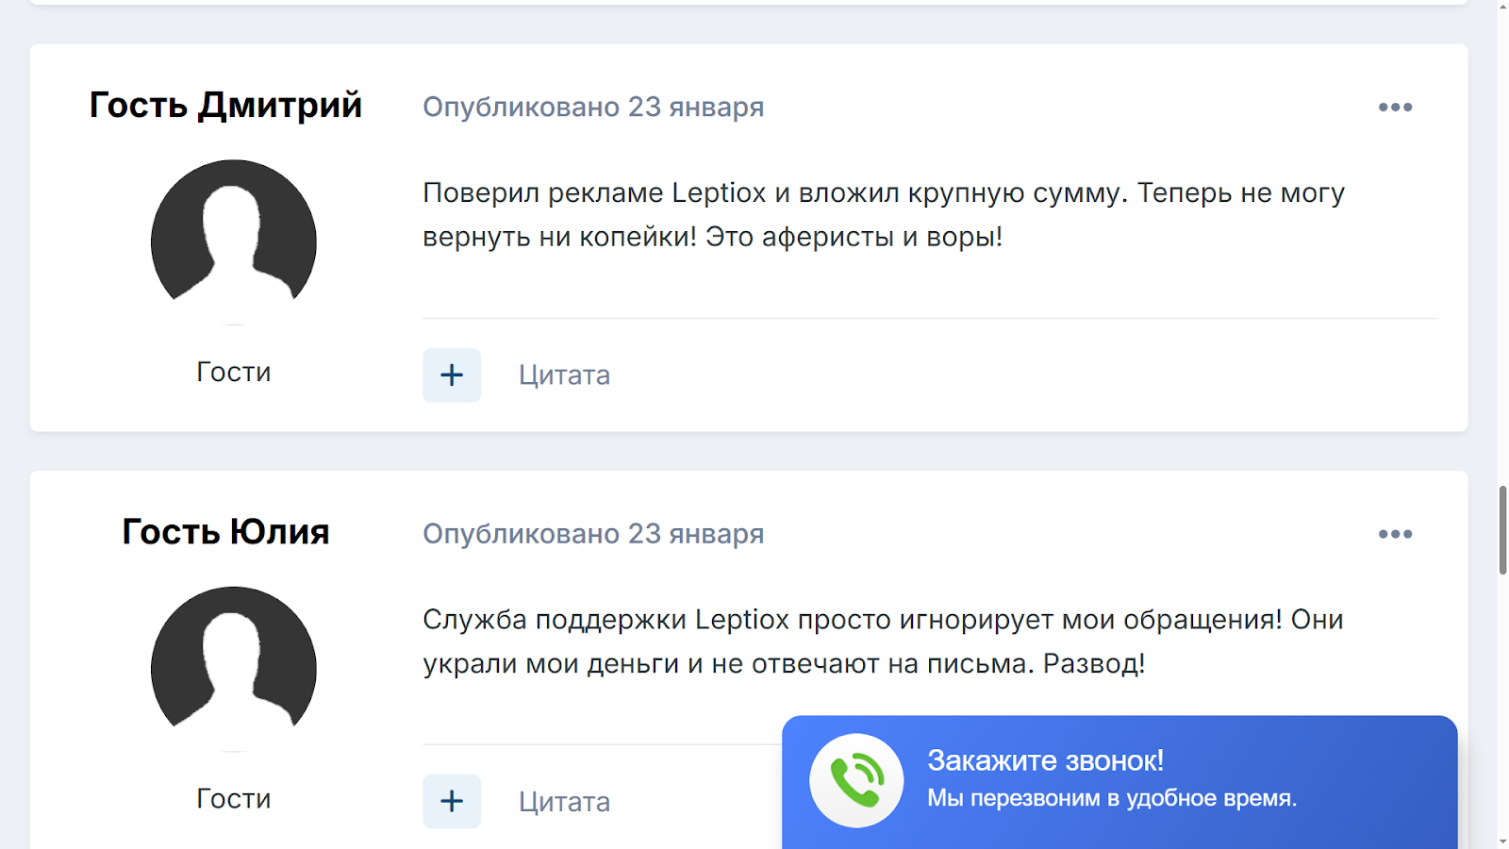
Task: Open Гость Дмитрий's profile name
Action: pyautogui.click(x=226, y=105)
